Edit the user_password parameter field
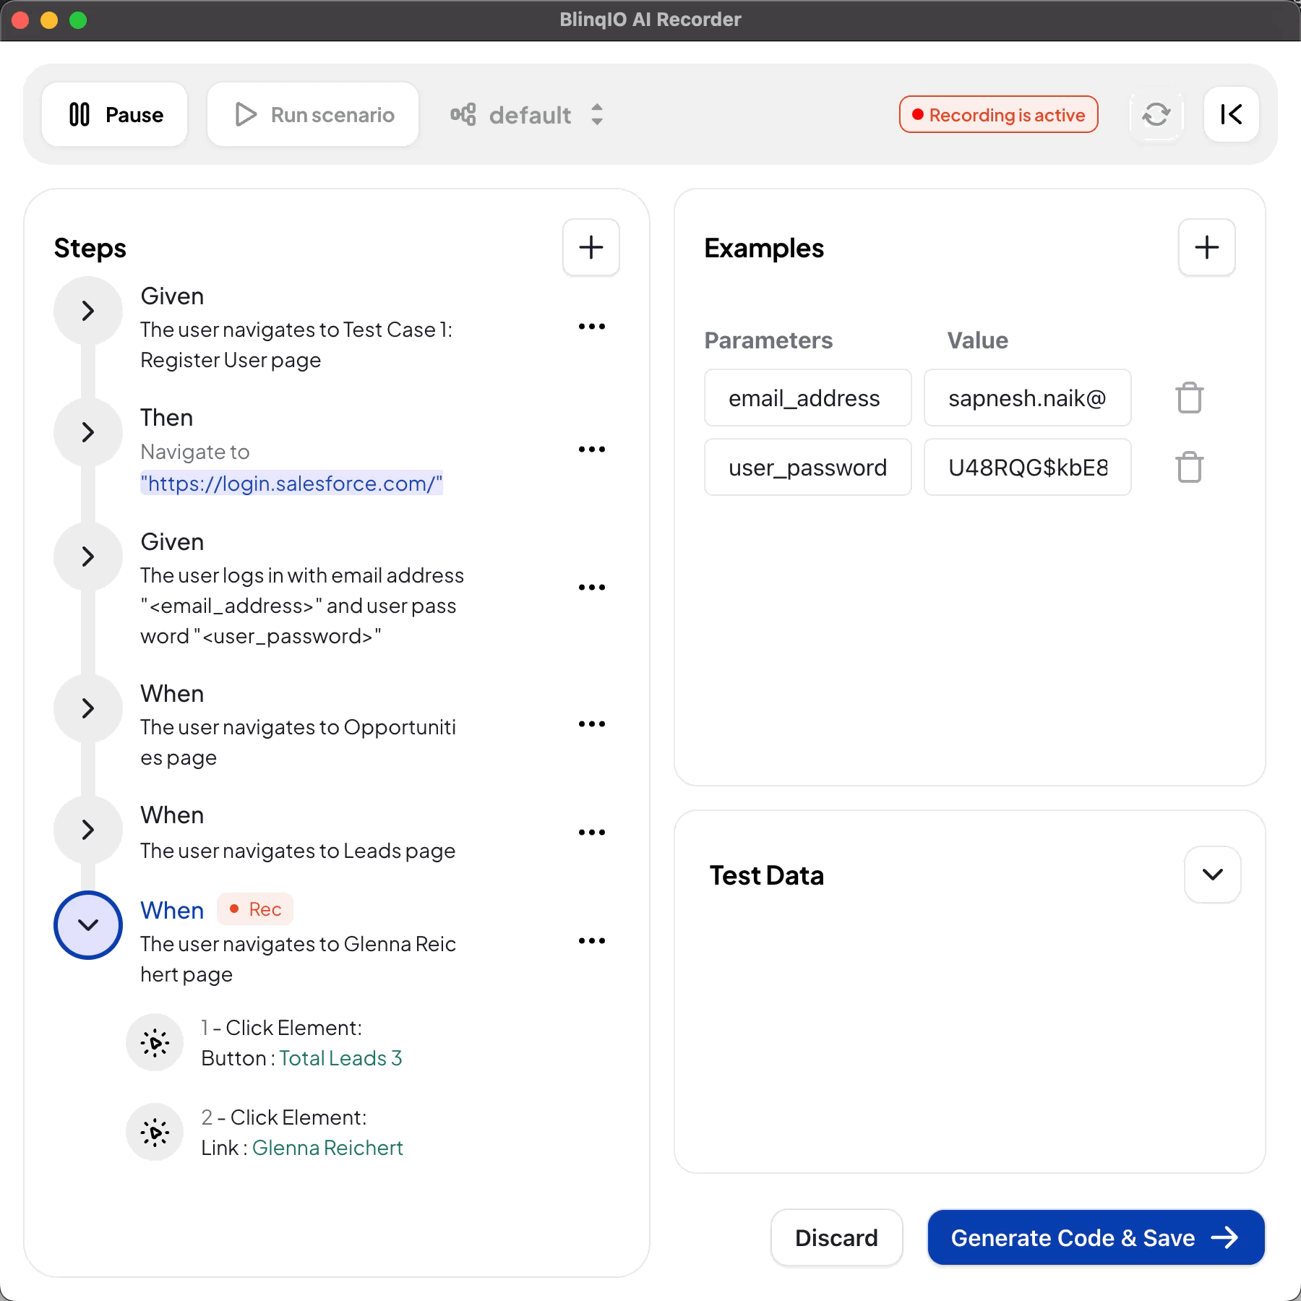 808,467
